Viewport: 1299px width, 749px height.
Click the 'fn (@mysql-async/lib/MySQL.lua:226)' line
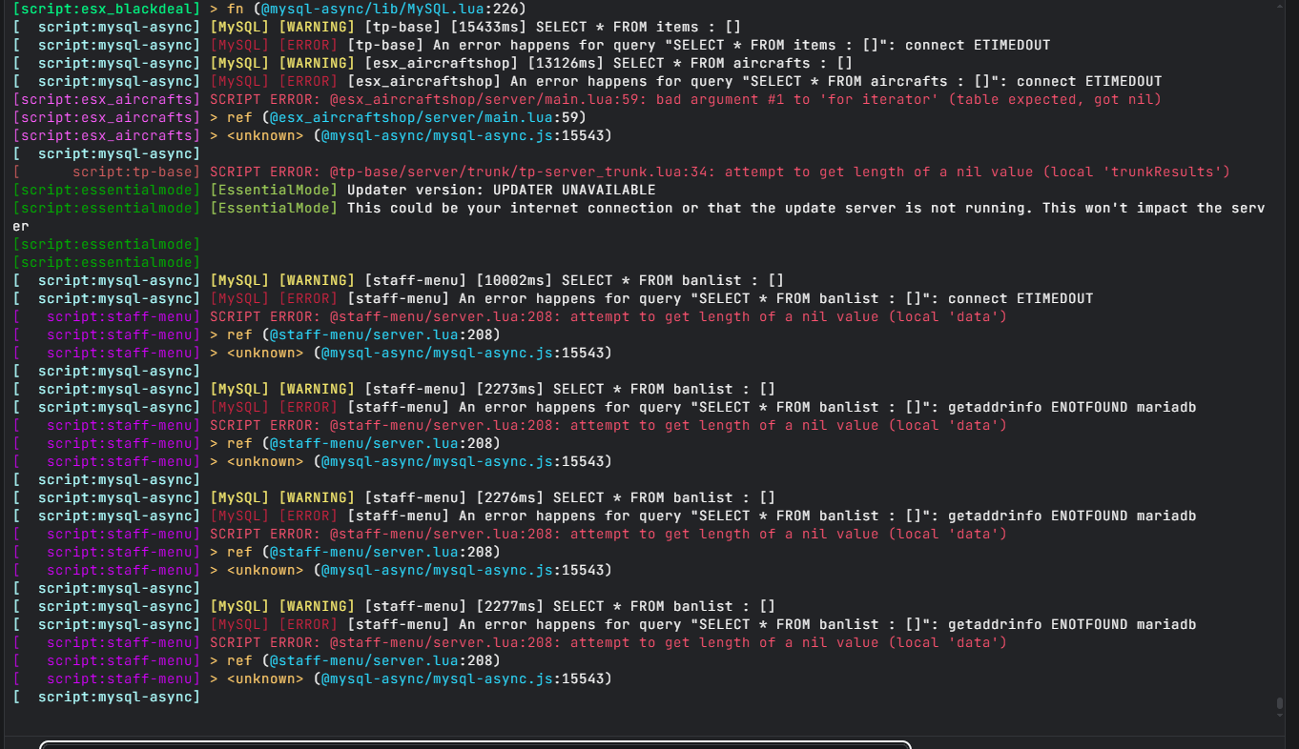coord(270,9)
